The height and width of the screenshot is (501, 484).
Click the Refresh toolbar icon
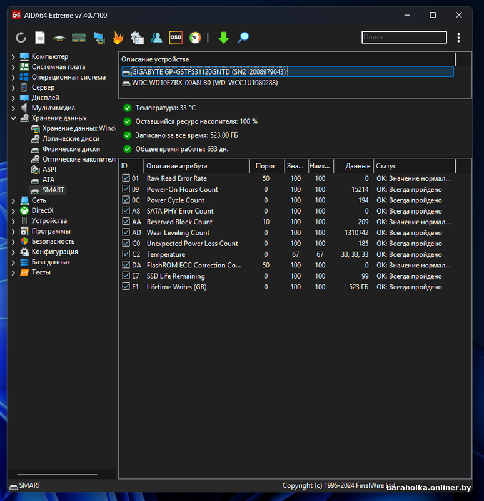click(21, 38)
